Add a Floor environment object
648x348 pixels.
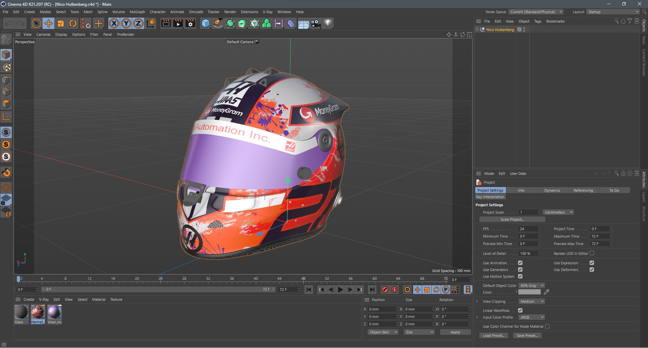coord(303,23)
